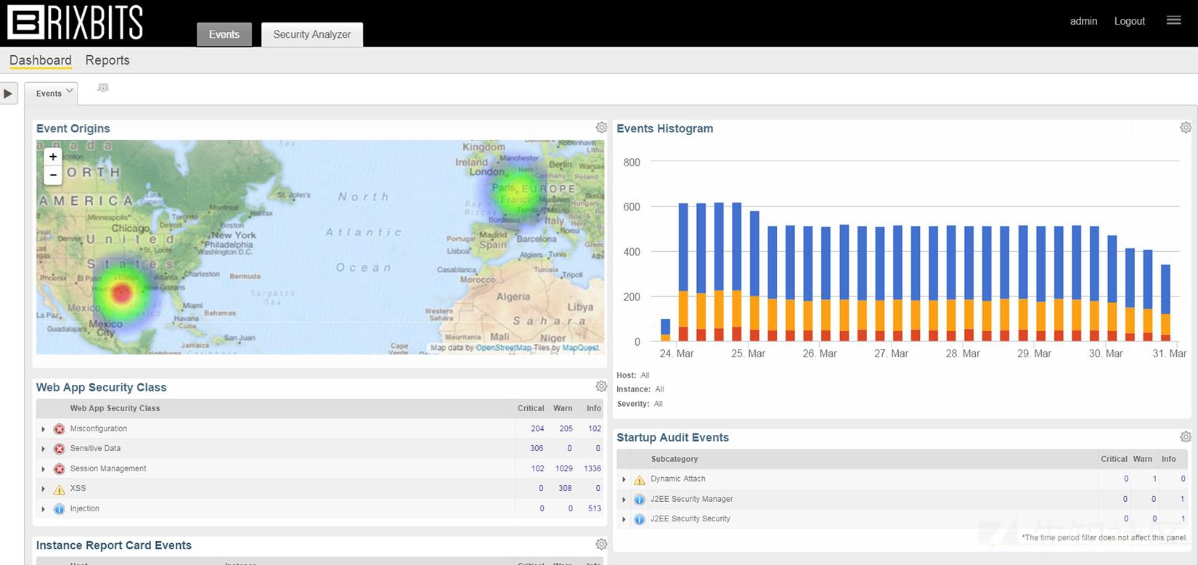This screenshot has height=565, width=1198.
Task: Switch to the Security Analyzer tab
Action: [x=311, y=34]
